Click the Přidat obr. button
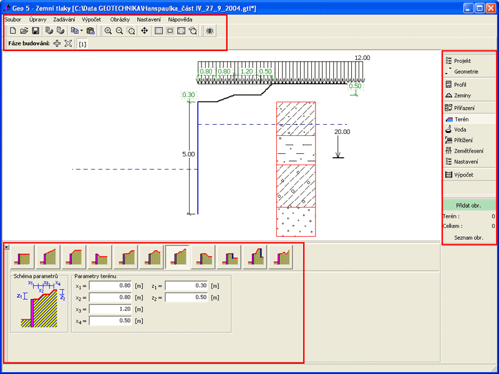This screenshot has width=499, height=374. coord(470,204)
